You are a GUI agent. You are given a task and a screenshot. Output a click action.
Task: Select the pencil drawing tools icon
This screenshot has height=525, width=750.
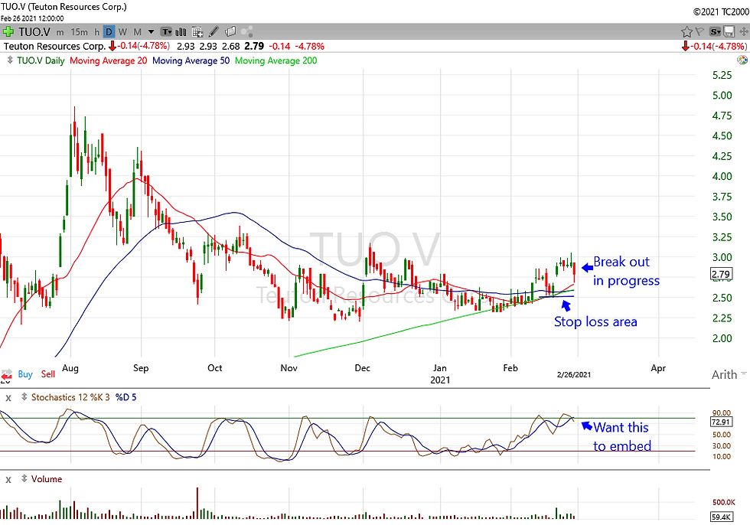(214, 31)
